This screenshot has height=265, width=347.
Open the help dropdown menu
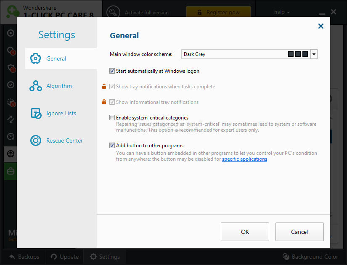[x=282, y=12]
